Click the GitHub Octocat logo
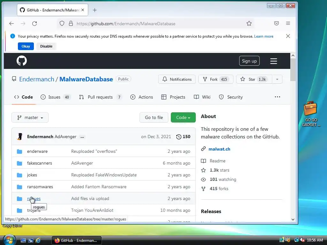 [x=22, y=61]
